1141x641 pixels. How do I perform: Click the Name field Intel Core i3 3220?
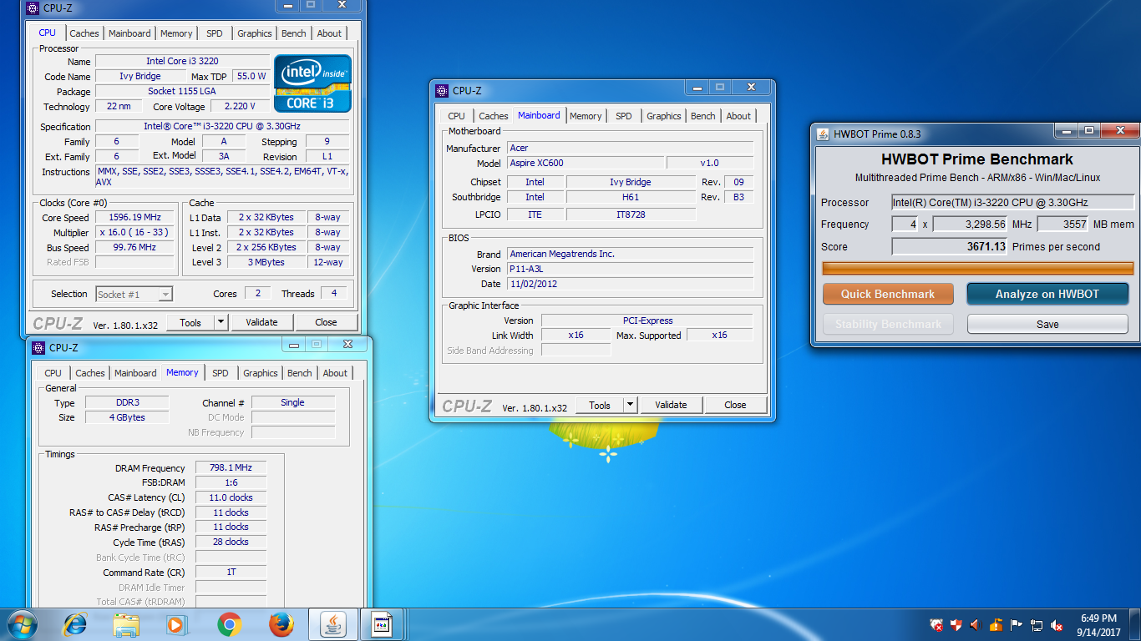tap(183, 61)
